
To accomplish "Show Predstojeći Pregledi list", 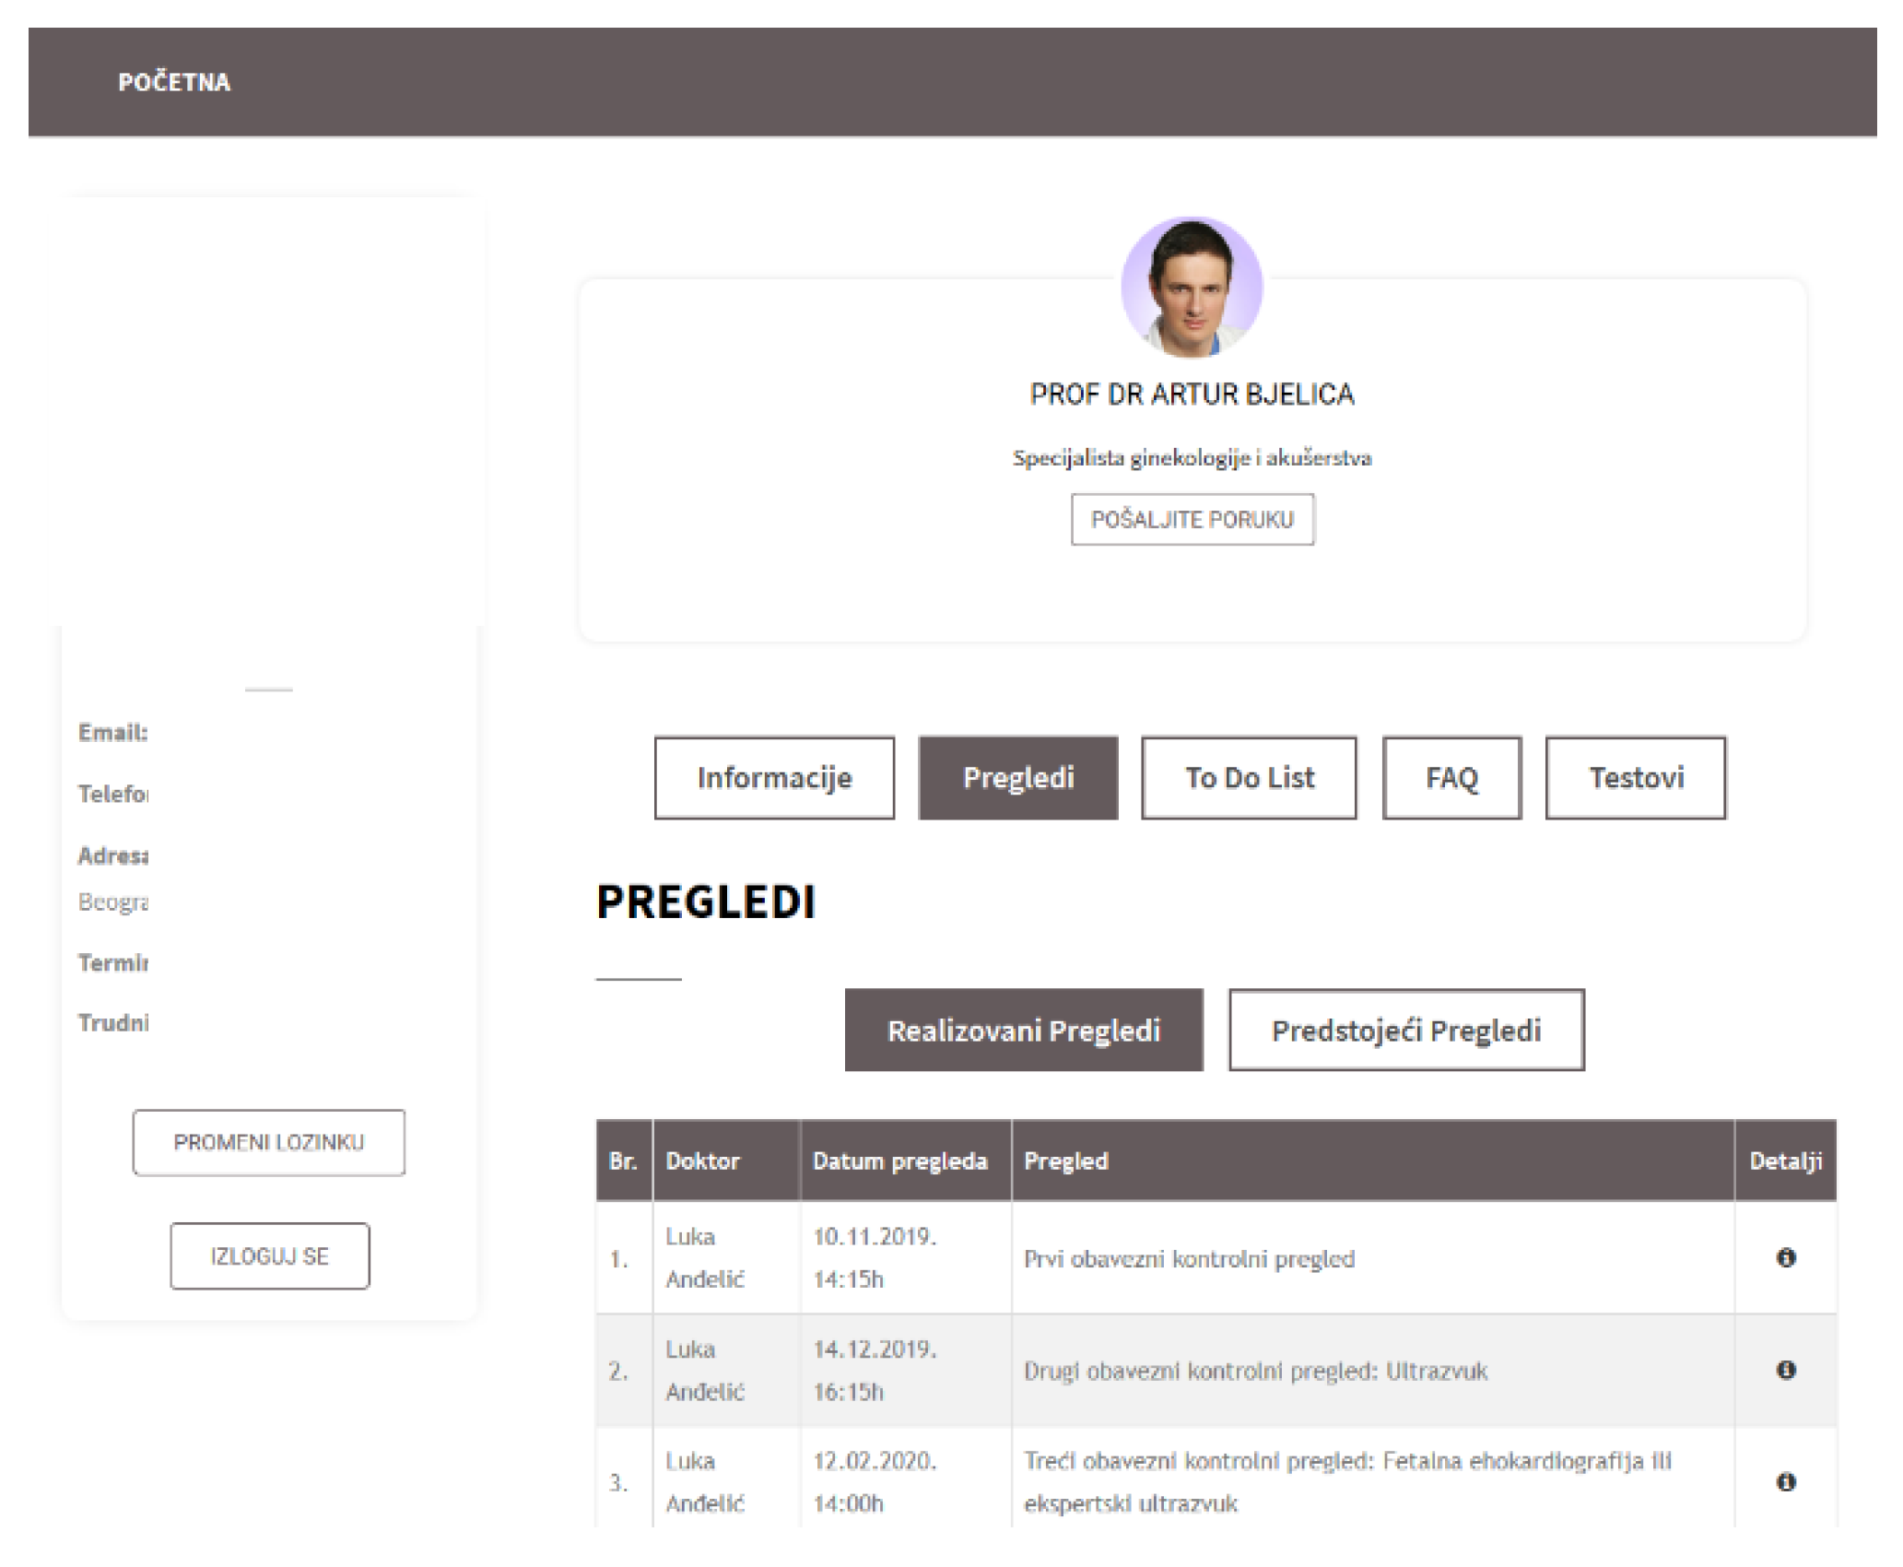I will tap(1406, 1030).
